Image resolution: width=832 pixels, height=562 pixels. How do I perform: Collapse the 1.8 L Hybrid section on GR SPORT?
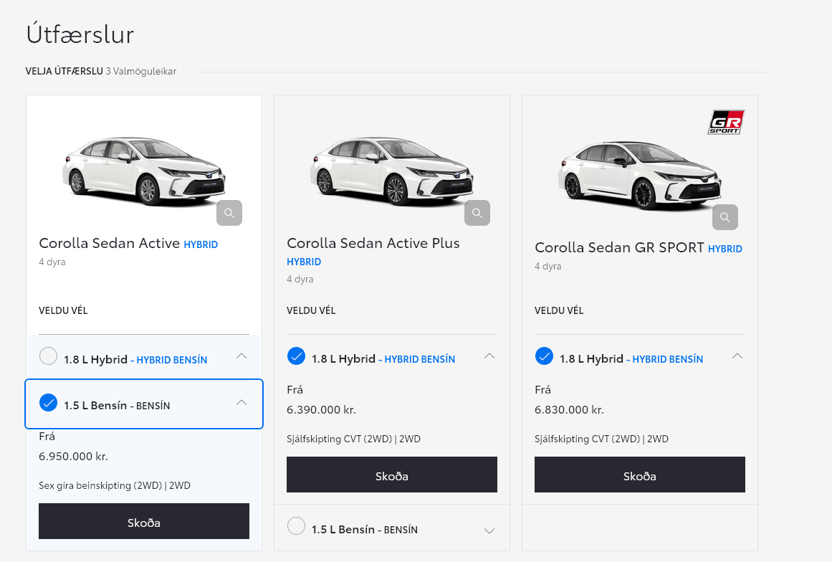737,355
